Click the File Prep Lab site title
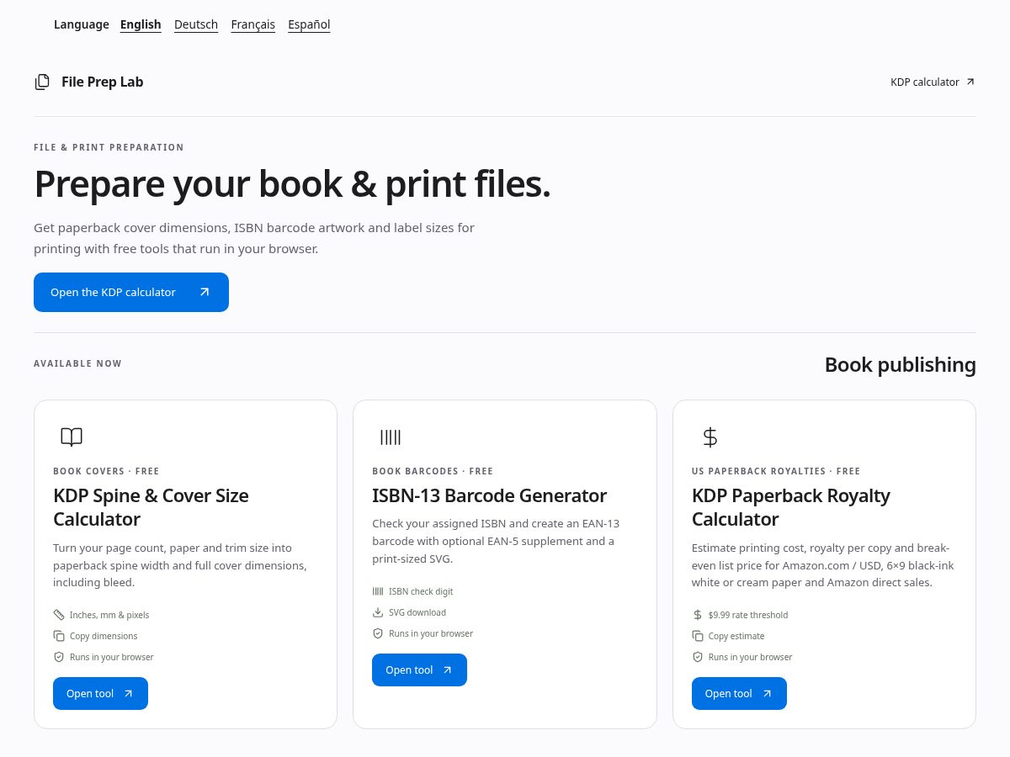Screen dimensions: 1010x757 coord(103,82)
